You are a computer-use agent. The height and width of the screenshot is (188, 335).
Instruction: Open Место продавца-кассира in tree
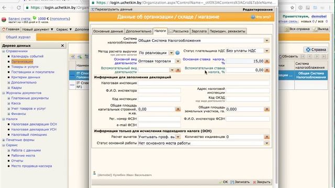31,166
